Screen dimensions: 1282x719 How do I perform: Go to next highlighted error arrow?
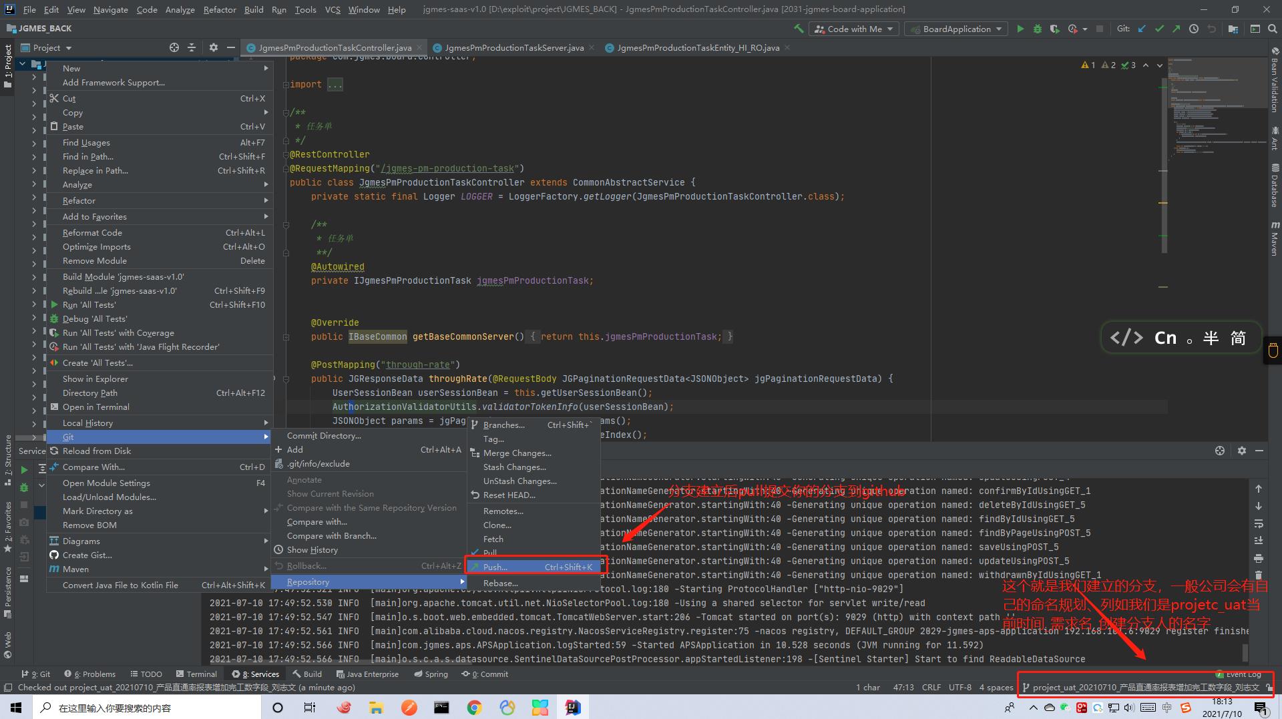(1160, 65)
